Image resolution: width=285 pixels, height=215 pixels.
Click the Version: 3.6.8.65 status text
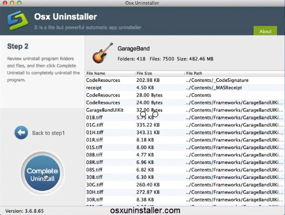[x=24, y=211]
